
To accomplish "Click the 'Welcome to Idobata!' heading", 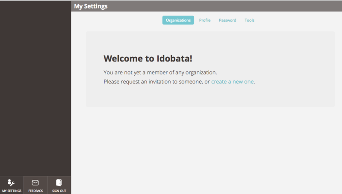I will pyautogui.click(x=148, y=59).
